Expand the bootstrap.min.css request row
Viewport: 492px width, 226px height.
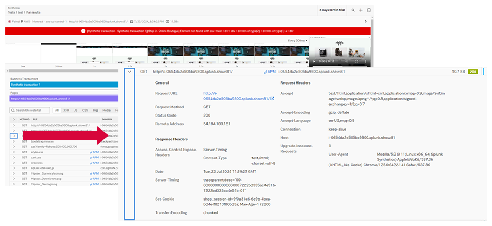(x=14, y=141)
